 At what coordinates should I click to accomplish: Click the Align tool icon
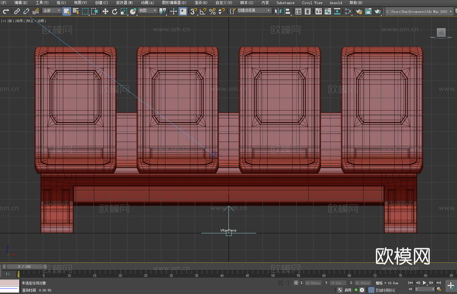point(287,11)
